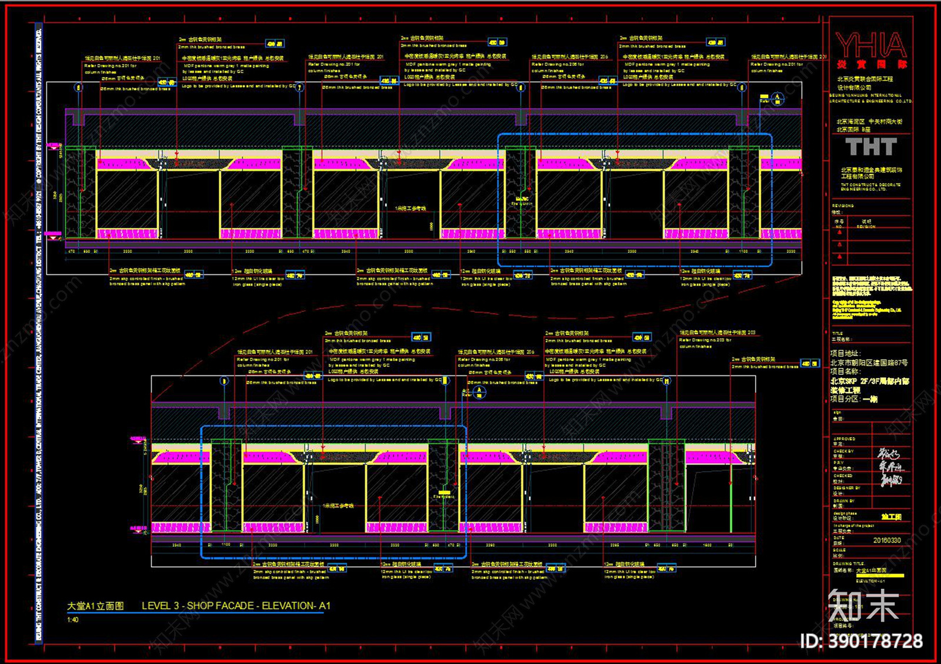Click the "项目分区:一期" line

[x=854, y=399]
